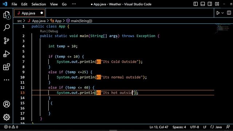Click src in the breadcrumb

point(19,21)
